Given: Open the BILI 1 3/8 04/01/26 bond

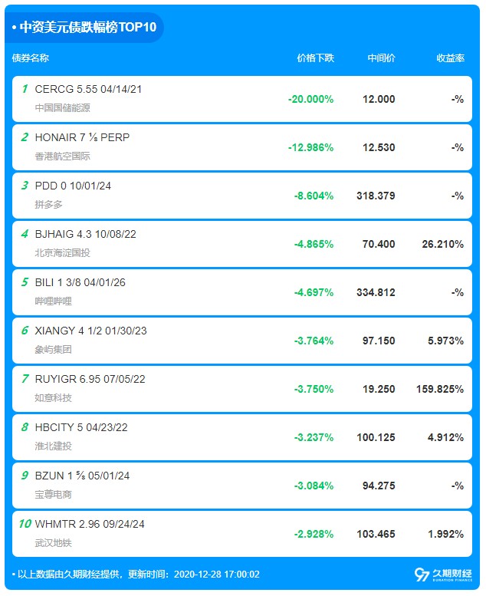Looking at the screenshot, I should (80, 282).
